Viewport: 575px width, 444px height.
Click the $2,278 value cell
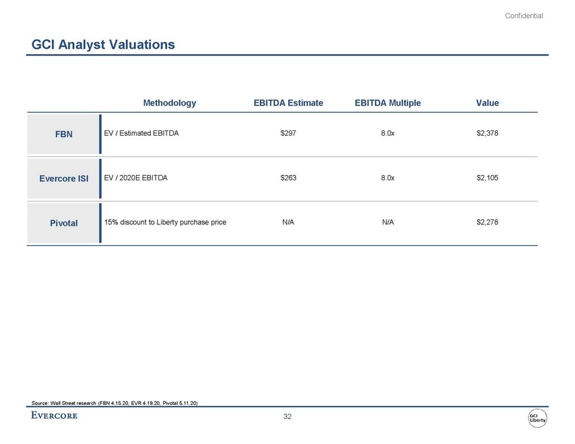tap(487, 222)
